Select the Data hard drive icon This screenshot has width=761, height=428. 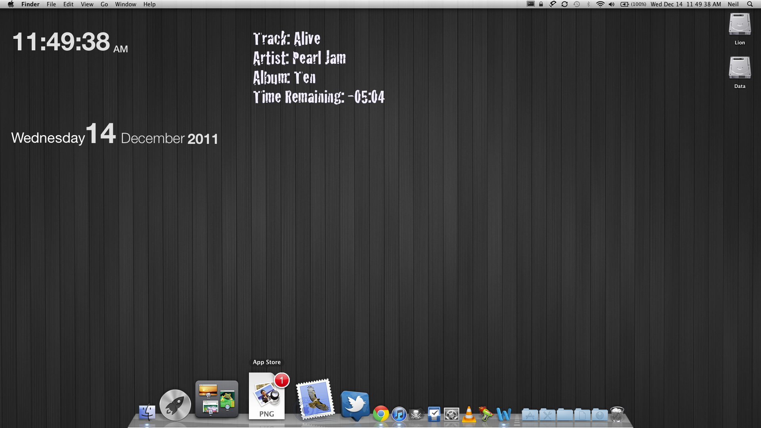(x=740, y=69)
